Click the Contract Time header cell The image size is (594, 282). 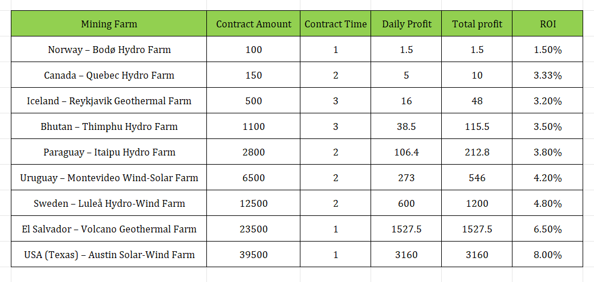point(336,24)
